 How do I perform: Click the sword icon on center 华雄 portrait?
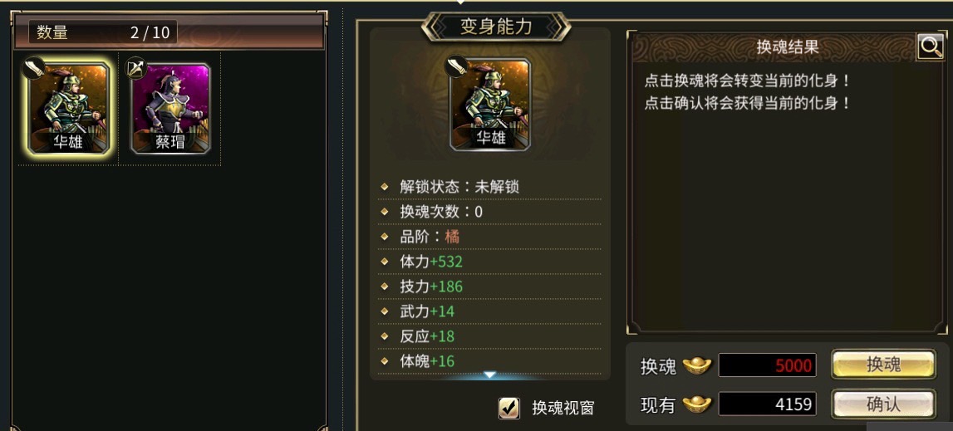point(456,65)
